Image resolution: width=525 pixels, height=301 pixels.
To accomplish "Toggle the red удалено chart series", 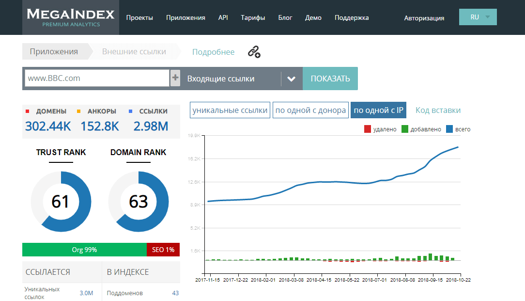I will pos(367,129).
